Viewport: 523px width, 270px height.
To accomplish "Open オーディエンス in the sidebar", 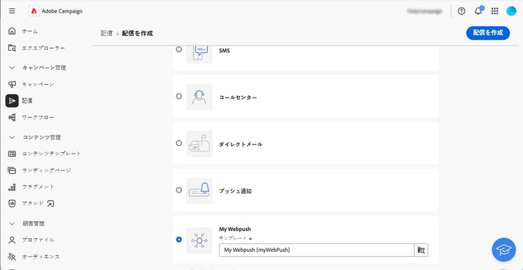I will click(x=41, y=257).
